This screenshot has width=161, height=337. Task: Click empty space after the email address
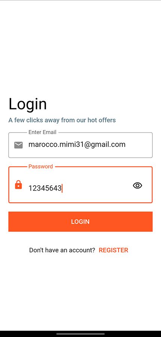click(139, 145)
